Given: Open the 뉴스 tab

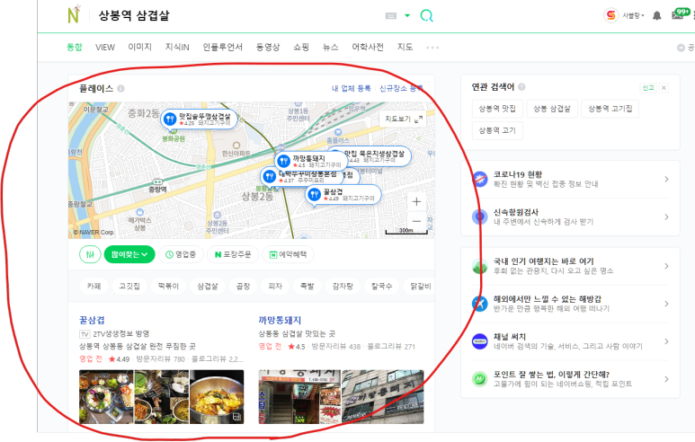Looking at the screenshot, I should (x=330, y=47).
